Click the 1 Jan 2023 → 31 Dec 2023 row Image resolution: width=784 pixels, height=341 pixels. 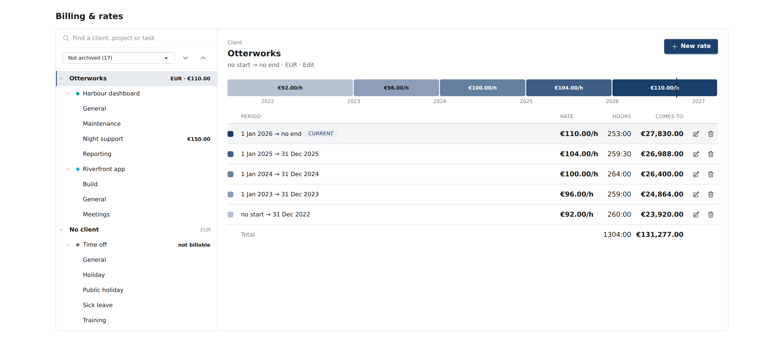click(472, 194)
